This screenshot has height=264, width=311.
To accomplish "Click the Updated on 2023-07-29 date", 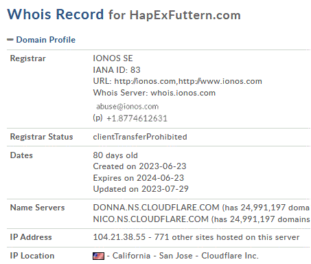I will 141,189.
